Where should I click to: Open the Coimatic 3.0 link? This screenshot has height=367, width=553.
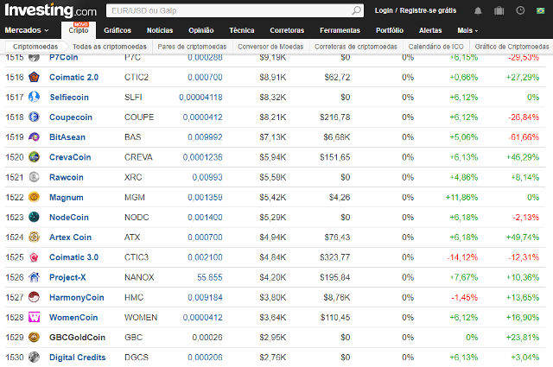[x=73, y=257]
